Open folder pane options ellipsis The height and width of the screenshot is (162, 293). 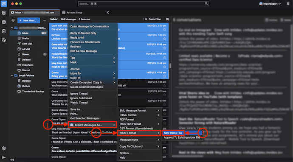[x=45, y=20]
